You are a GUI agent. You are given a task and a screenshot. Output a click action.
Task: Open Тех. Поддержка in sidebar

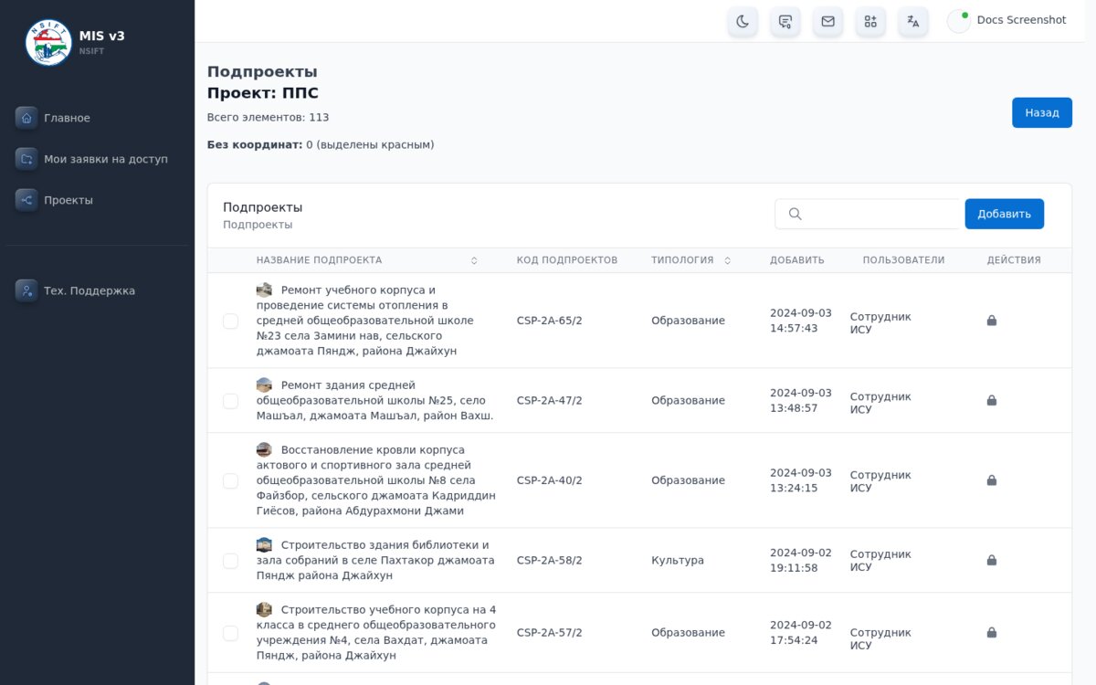tap(90, 290)
